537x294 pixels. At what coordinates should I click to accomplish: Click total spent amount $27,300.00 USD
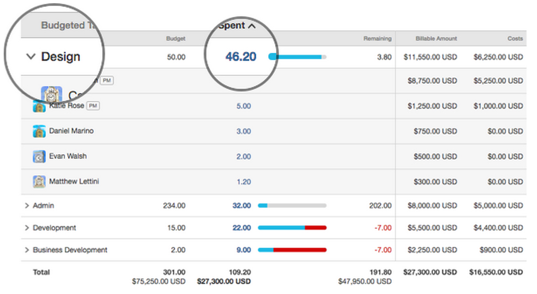click(224, 282)
